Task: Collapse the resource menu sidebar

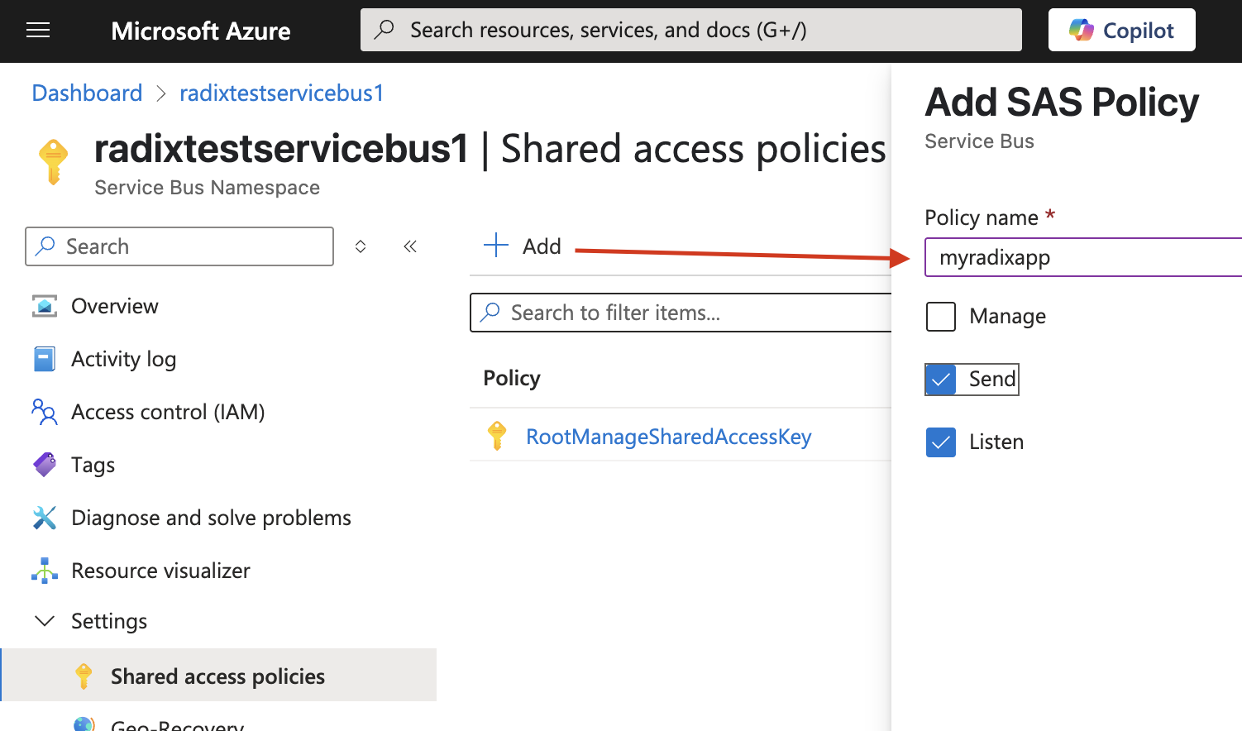Action: pyautogui.click(x=410, y=246)
